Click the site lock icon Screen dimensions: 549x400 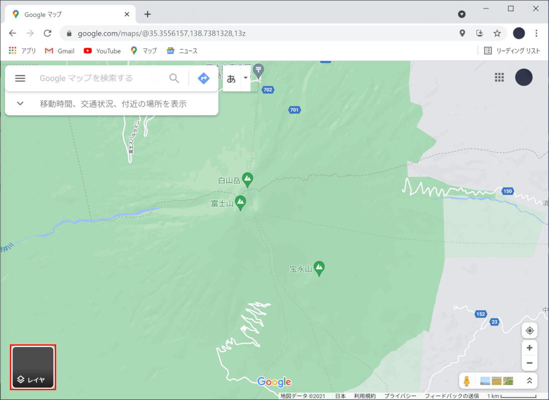tap(69, 33)
